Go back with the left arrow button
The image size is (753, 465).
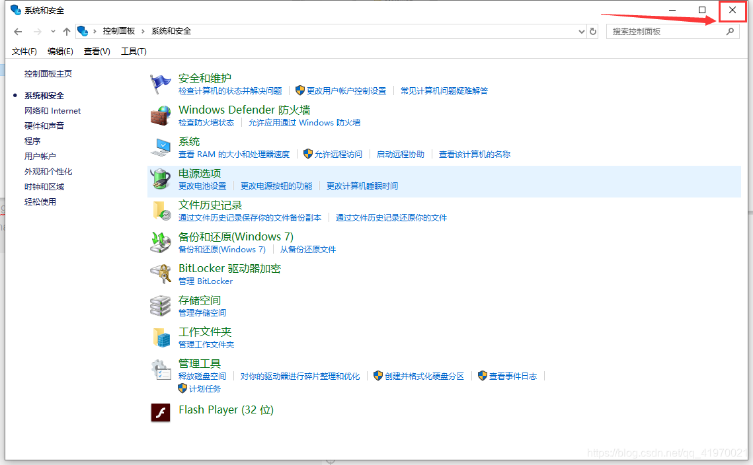coord(18,32)
